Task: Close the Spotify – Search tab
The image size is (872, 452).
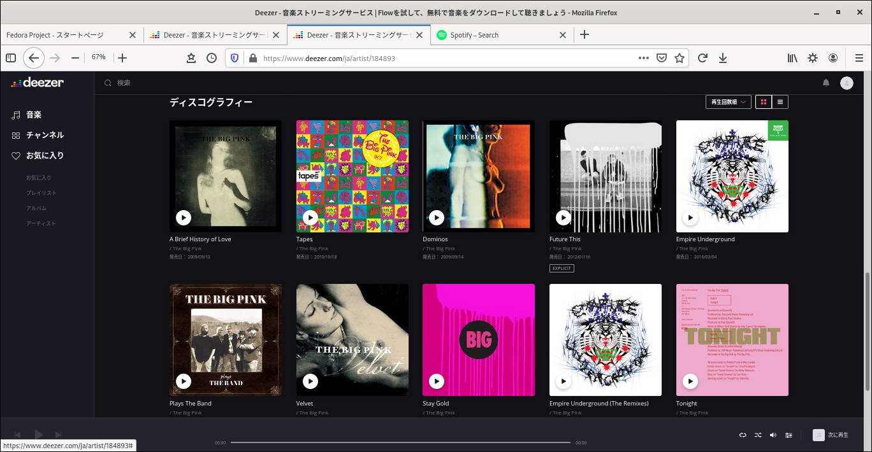Action: click(563, 35)
